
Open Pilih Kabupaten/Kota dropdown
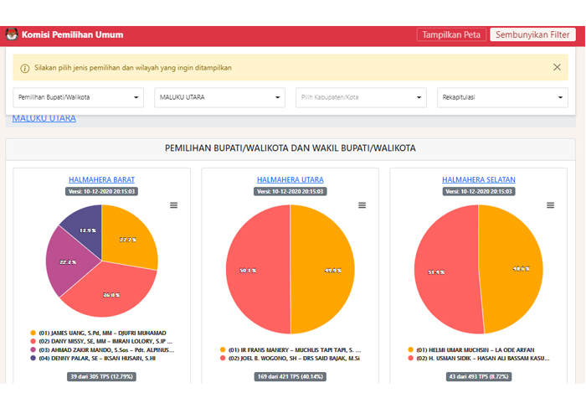361,97
